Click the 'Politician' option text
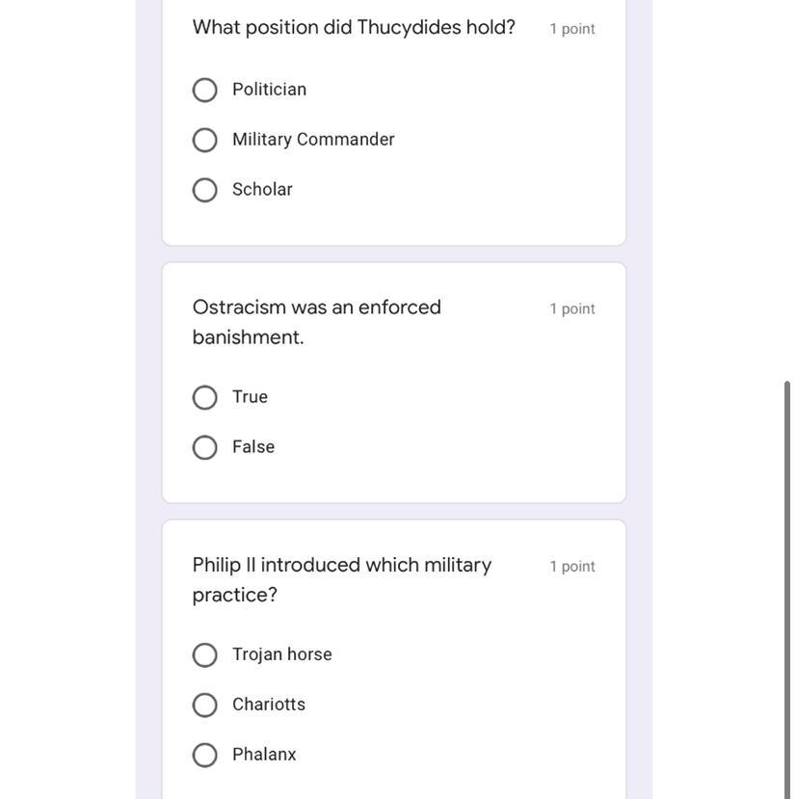 [x=270, y=90]
